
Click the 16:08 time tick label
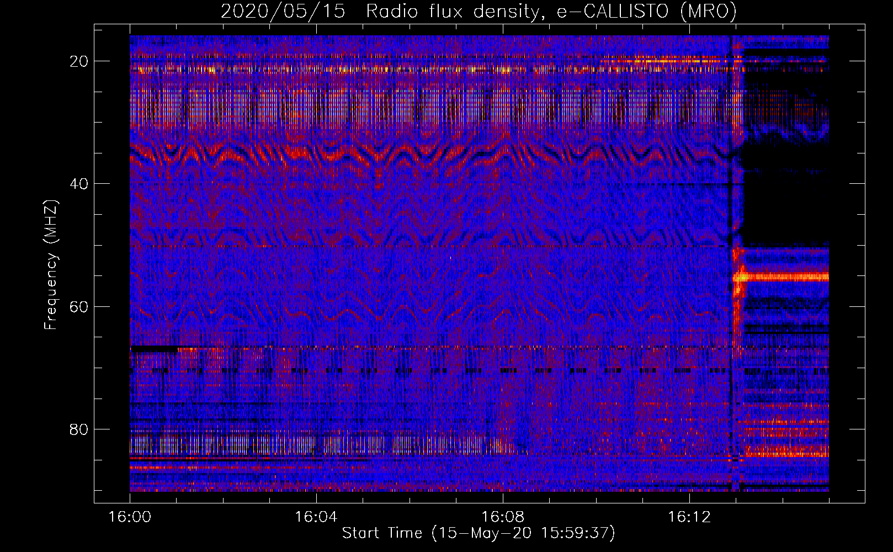503,517
